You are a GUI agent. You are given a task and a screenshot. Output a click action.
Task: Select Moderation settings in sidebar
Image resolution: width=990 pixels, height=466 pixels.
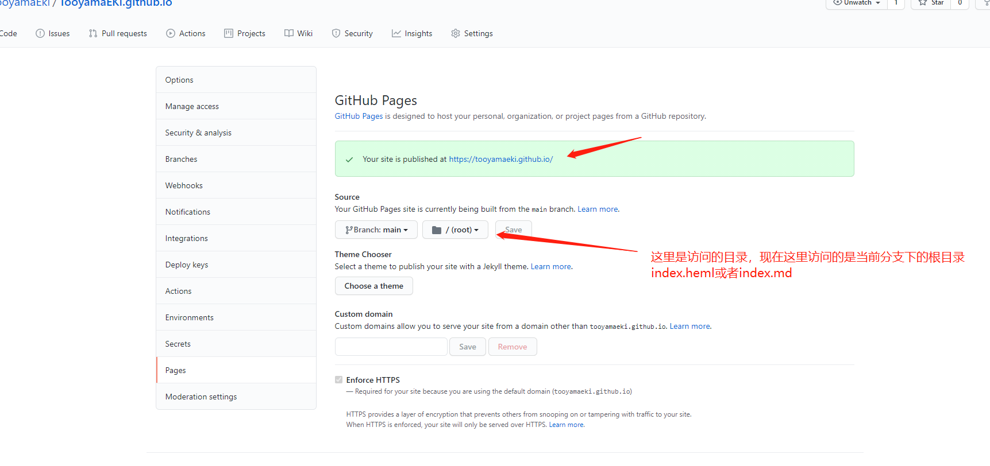click(x=236, y=397)
